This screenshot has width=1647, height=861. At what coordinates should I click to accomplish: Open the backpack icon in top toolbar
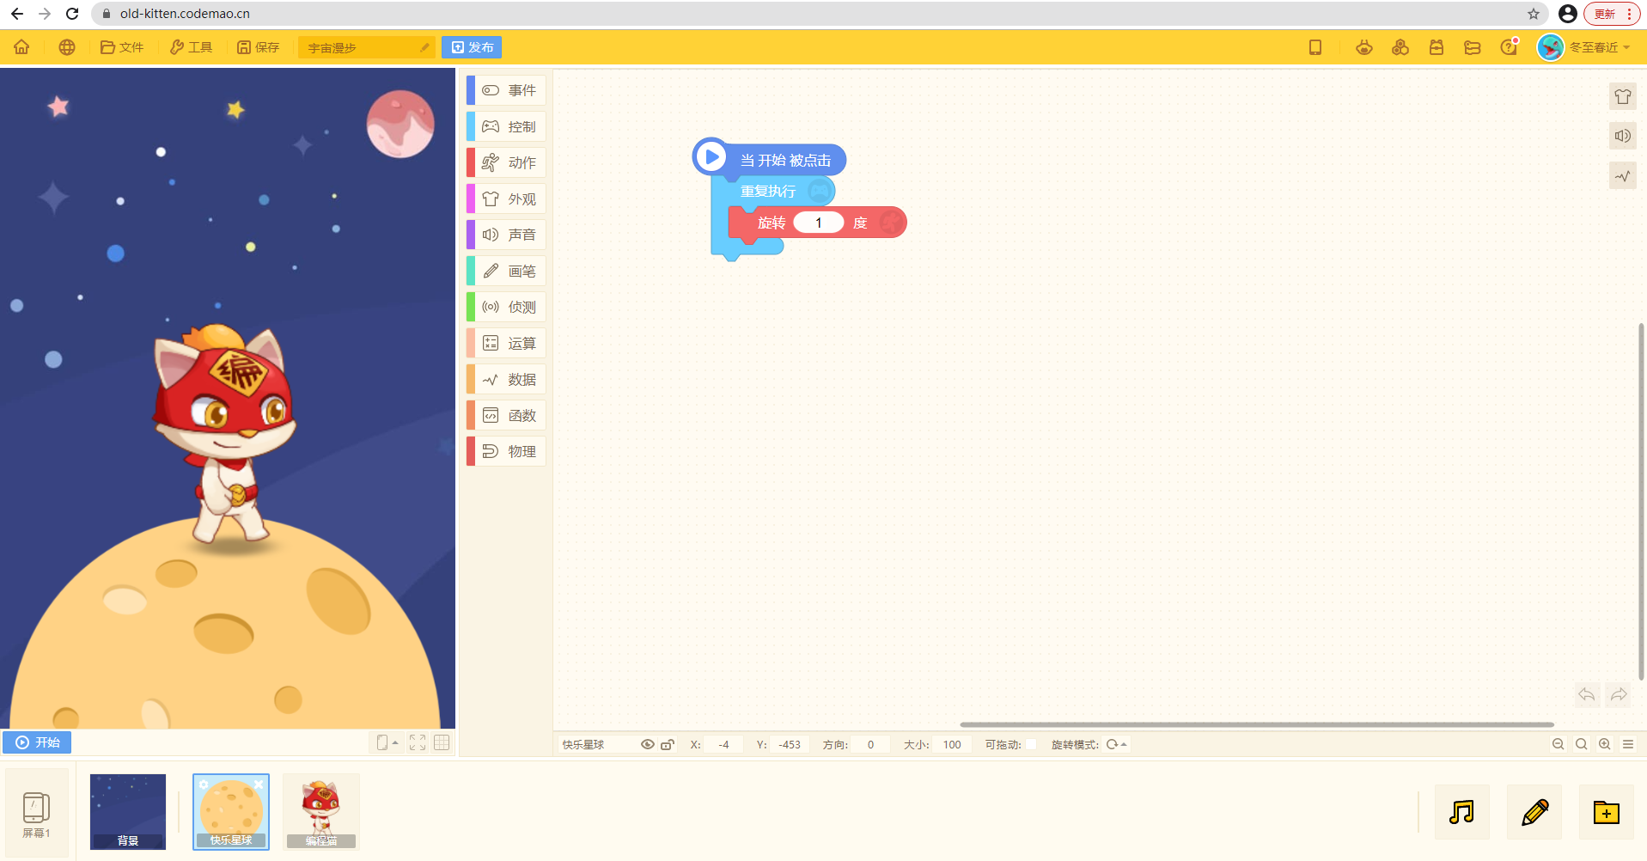coord(1437,47)
